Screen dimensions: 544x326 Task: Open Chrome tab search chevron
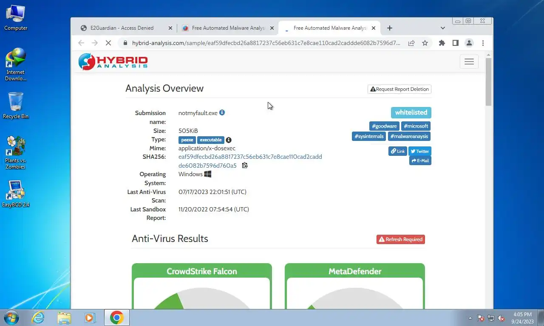(x=442, y=28)
